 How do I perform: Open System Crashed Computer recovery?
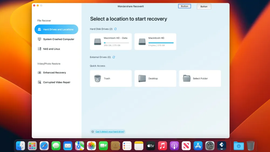click(x=56, y=39)
